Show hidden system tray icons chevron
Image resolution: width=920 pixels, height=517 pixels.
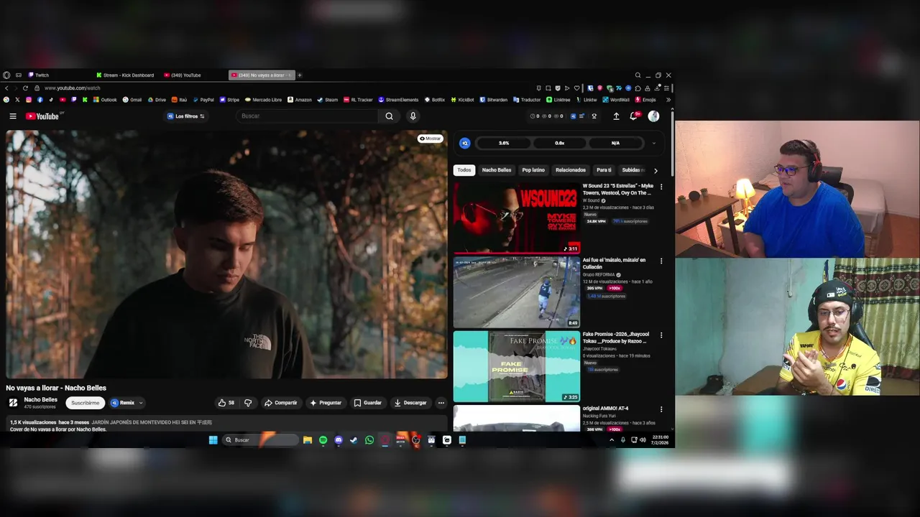point(612,440)
